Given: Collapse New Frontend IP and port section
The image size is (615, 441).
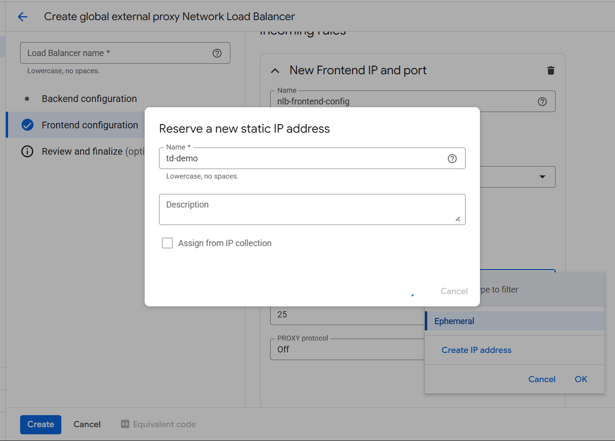Looking at the screenshot, I should tap(275, 71).
